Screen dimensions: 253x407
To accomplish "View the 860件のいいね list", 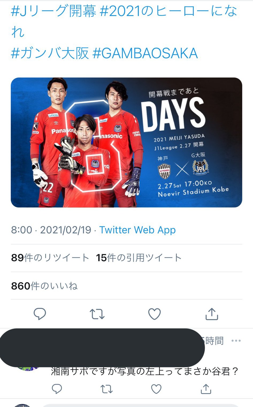I will (x=44, y=286).
